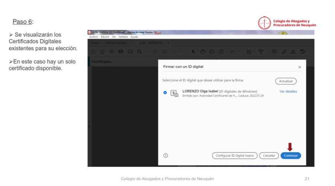
Task: Open the Ayuda menu
Action: click(134, 37)
